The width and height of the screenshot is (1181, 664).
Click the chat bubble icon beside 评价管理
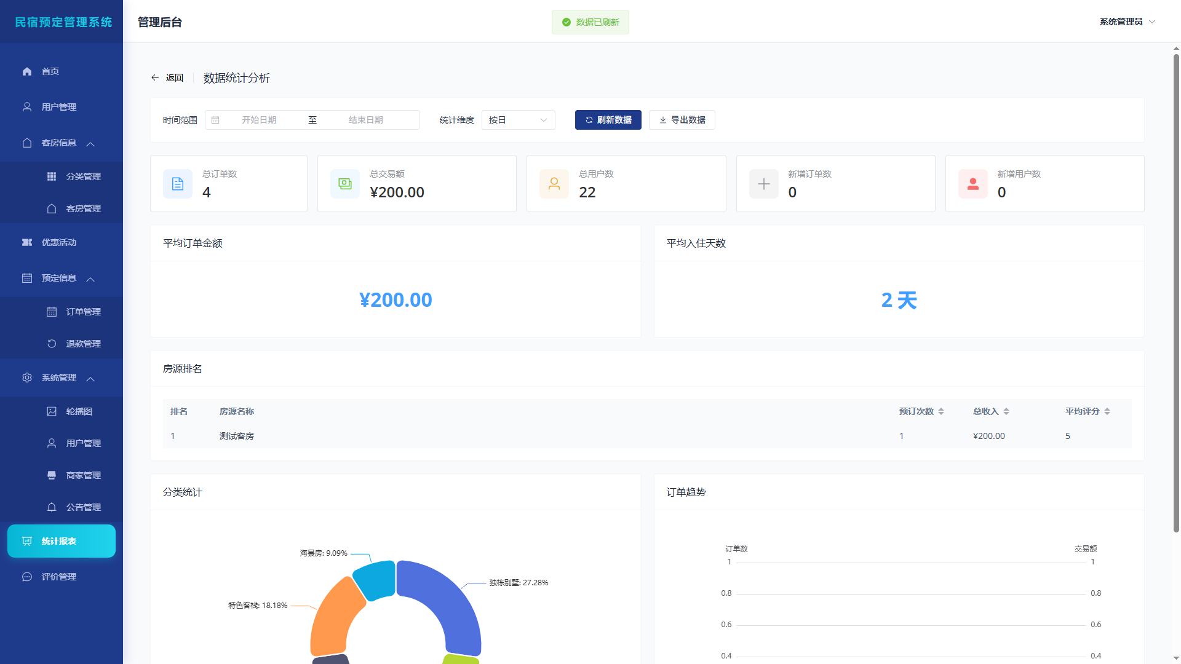coord(27,577)
